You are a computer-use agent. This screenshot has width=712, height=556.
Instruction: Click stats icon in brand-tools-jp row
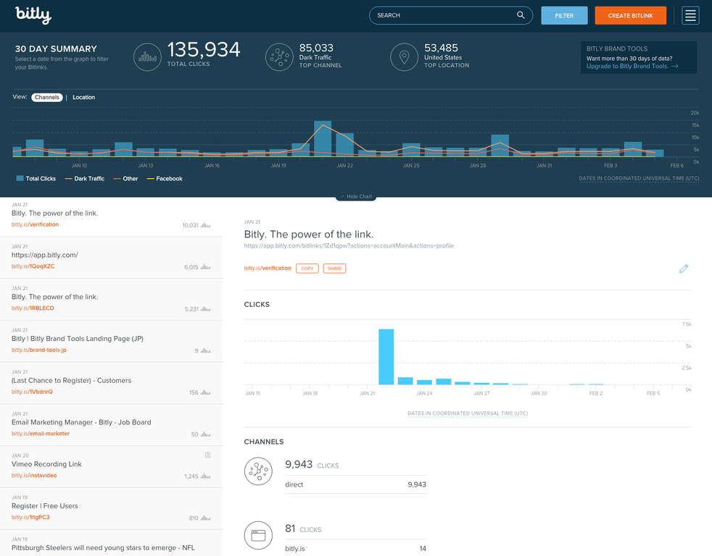point(206,350)
